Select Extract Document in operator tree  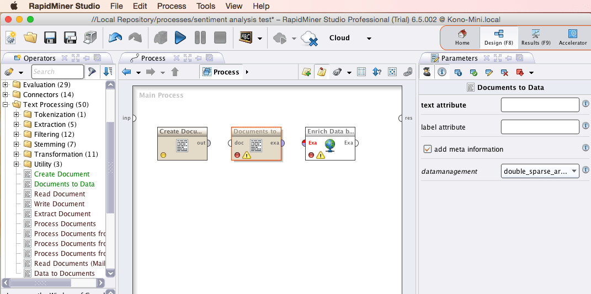click(62, 213)
